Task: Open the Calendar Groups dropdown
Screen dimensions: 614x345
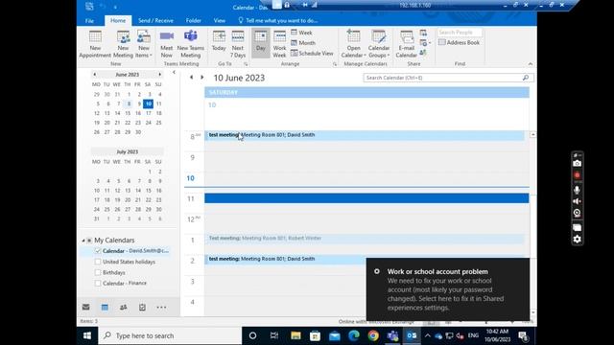Action: coord(379,44)
